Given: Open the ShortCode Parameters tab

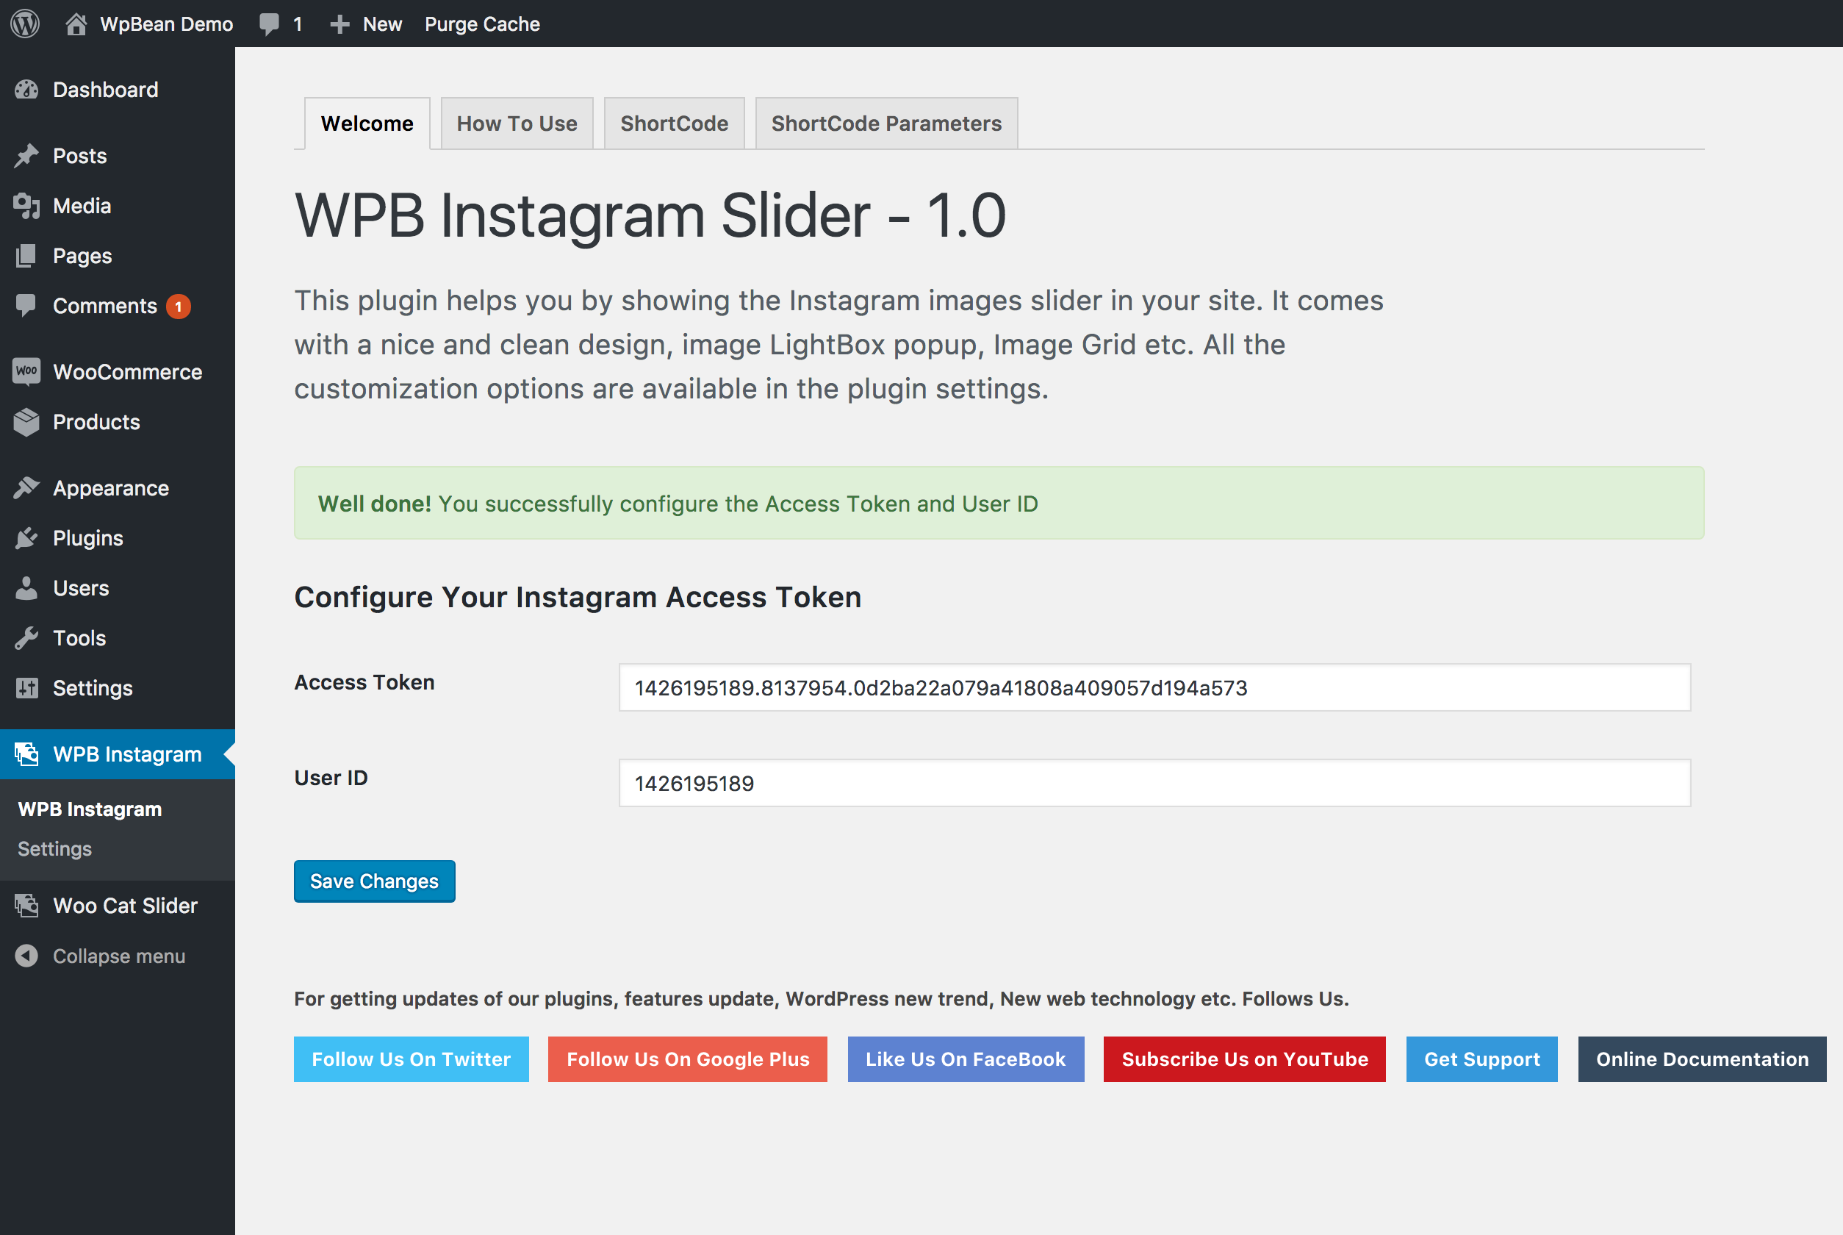Looking at the screenshot, I should click(886, 124).
